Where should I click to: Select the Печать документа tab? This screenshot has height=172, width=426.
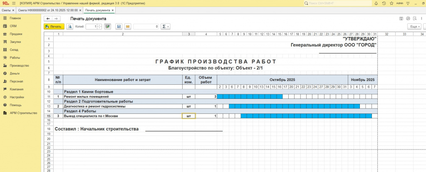[x=97, y=10]
